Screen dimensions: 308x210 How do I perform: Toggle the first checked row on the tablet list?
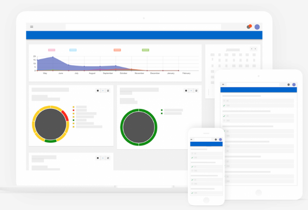coord(258,106)
